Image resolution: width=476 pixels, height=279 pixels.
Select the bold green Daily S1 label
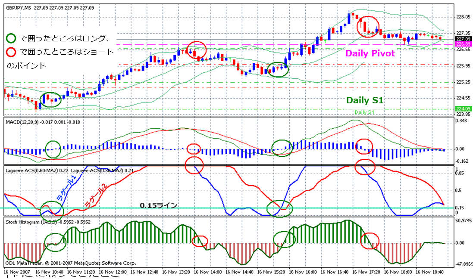tap(365, 100)
